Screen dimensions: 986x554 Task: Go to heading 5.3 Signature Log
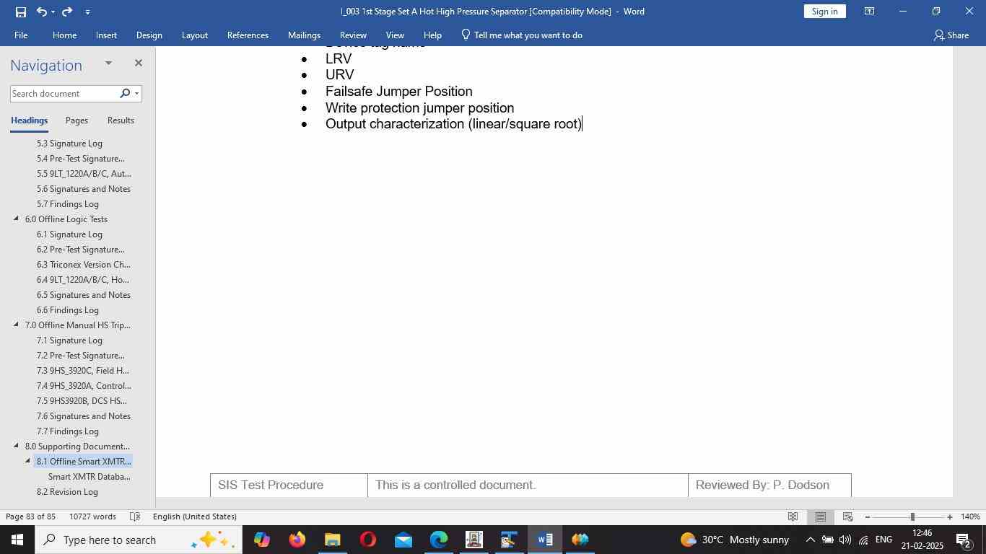pos(69,144)
